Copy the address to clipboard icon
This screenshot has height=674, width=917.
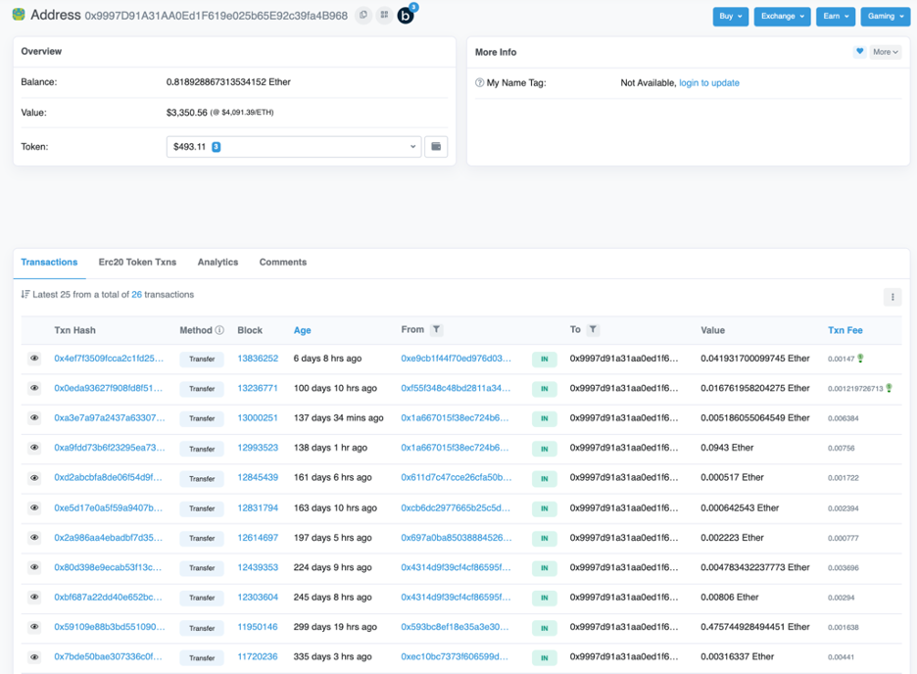[363, 16]
